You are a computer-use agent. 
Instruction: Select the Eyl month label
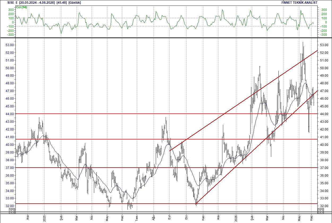[x=170, y=218]
